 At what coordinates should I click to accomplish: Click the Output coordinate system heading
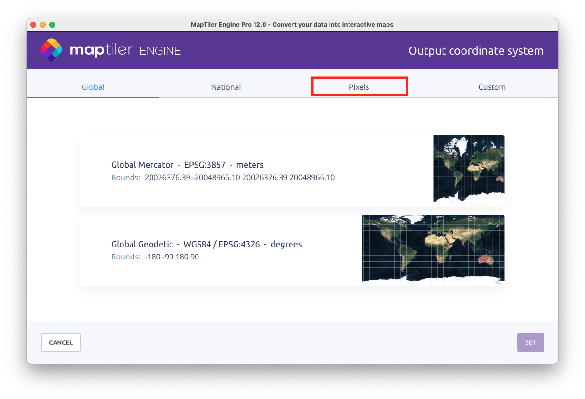tap(476, 51)
